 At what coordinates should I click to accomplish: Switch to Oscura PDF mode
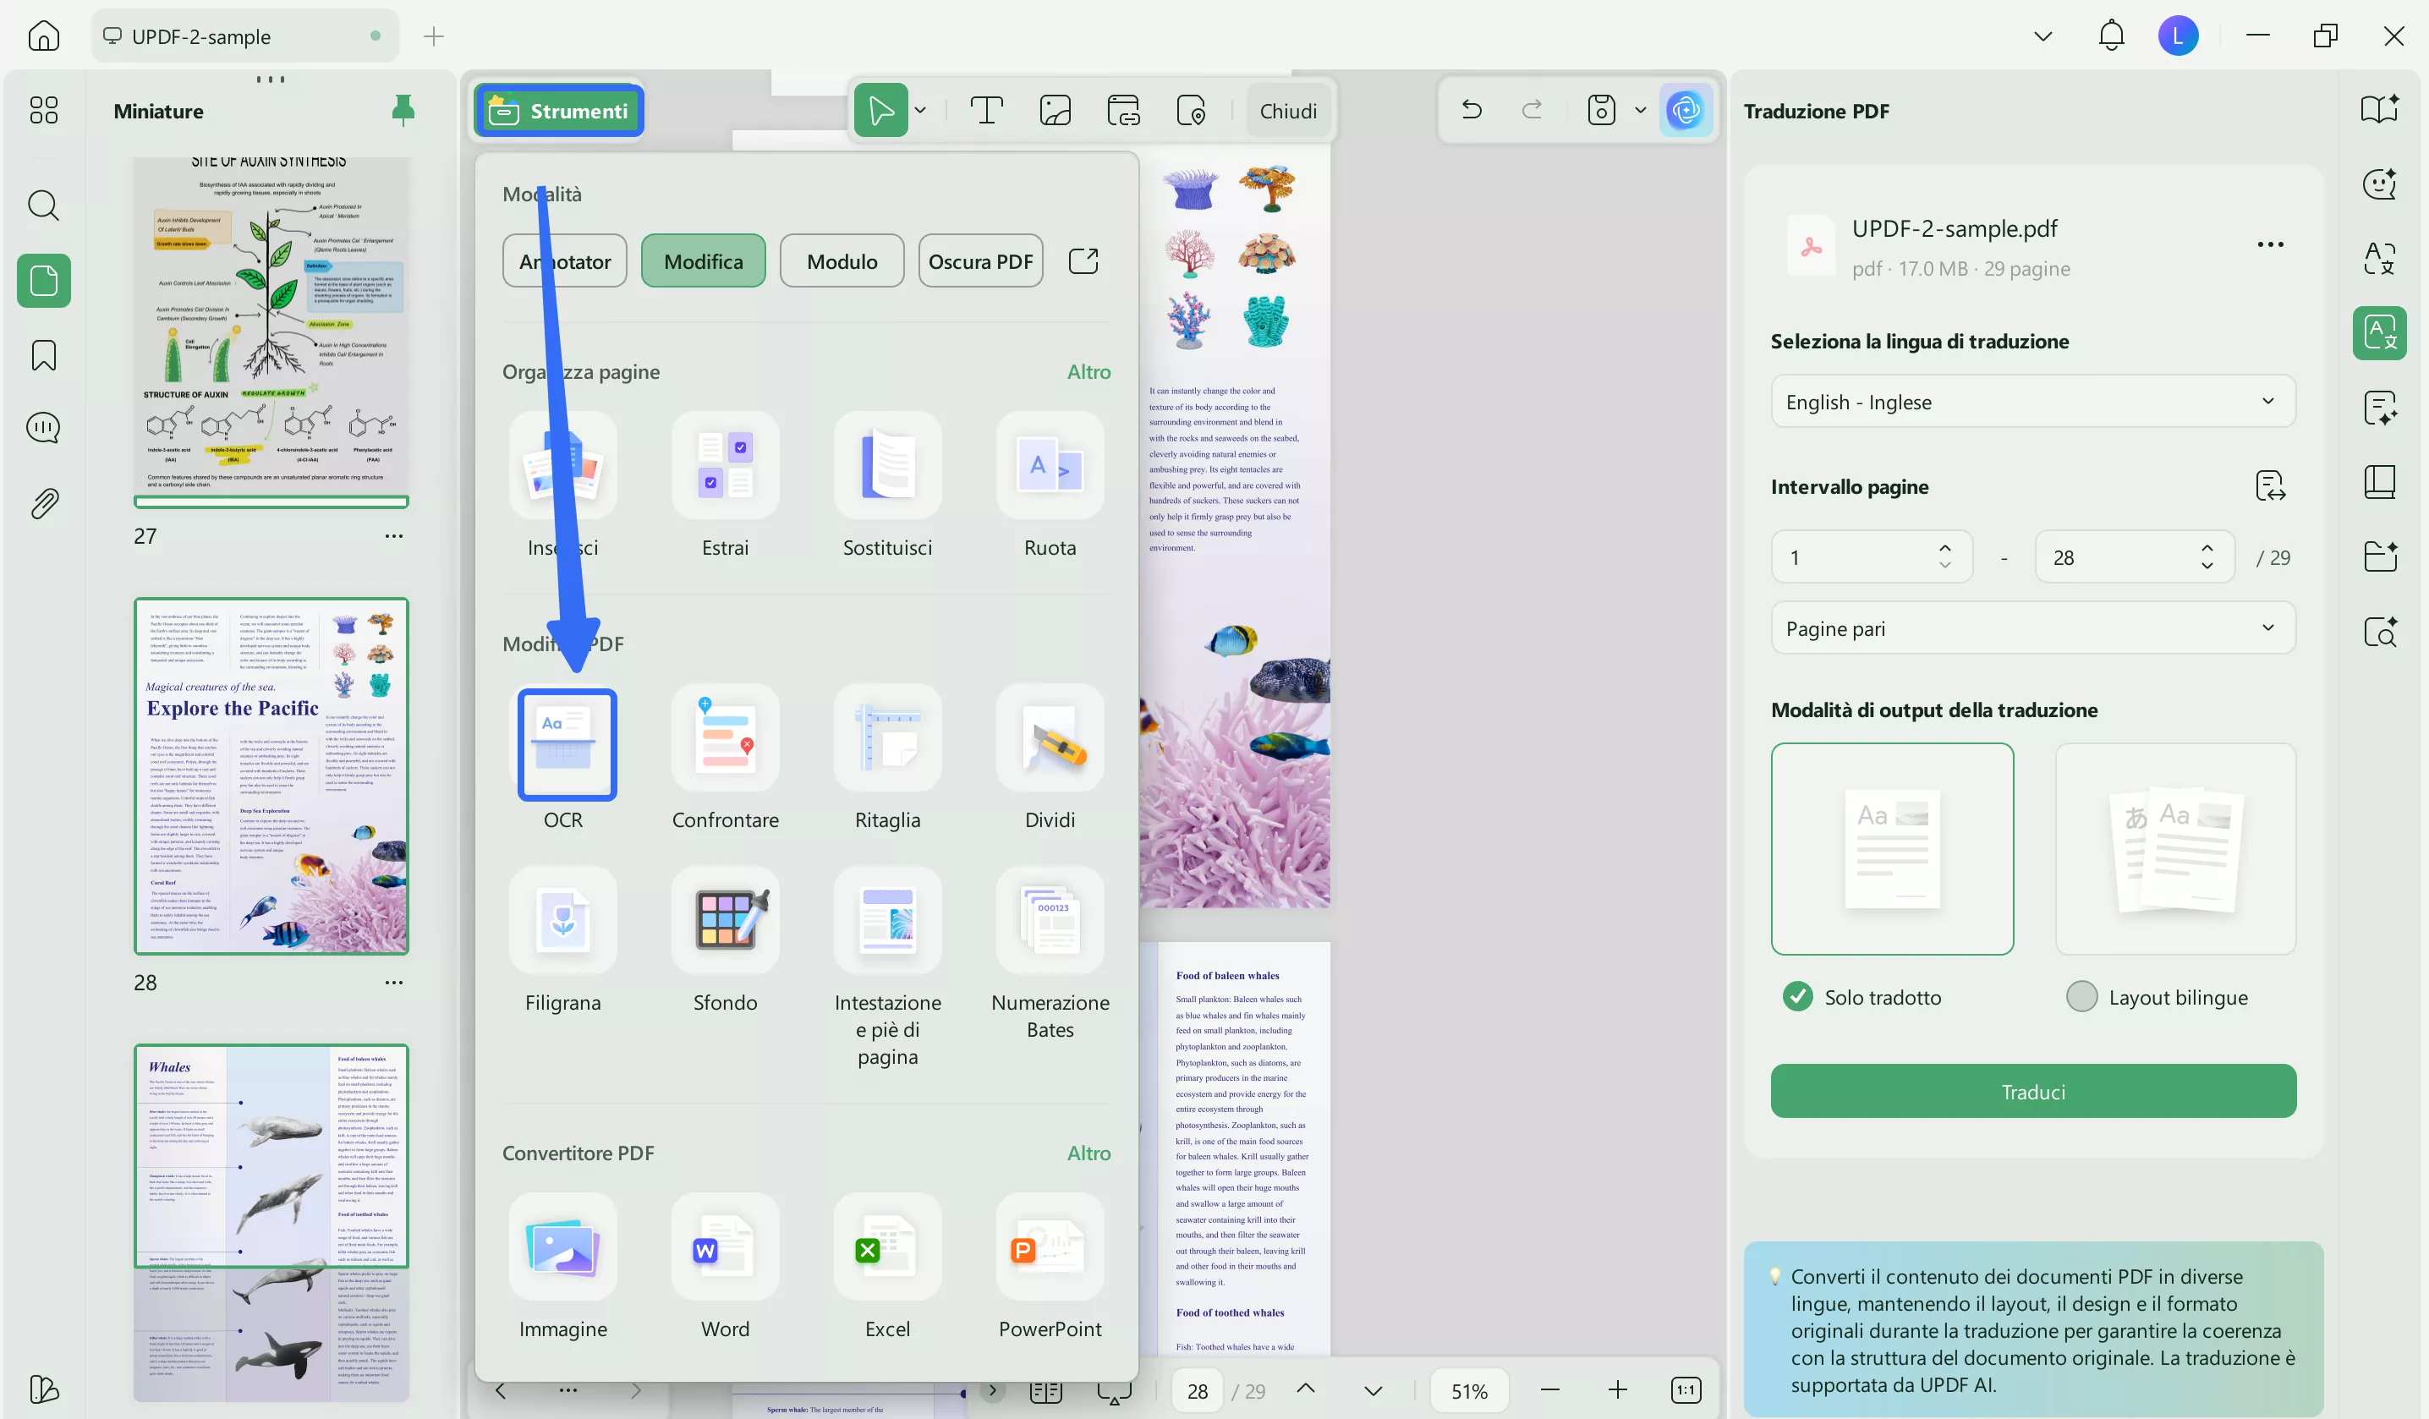click(x=979, y=261)
